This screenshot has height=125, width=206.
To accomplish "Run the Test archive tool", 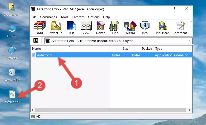I will tap(71, 28).
